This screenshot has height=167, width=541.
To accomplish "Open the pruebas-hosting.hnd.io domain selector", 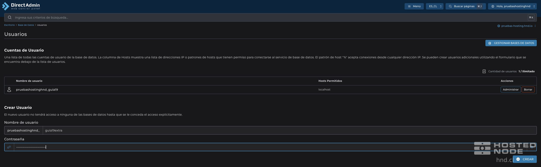I will click(517, 26).
